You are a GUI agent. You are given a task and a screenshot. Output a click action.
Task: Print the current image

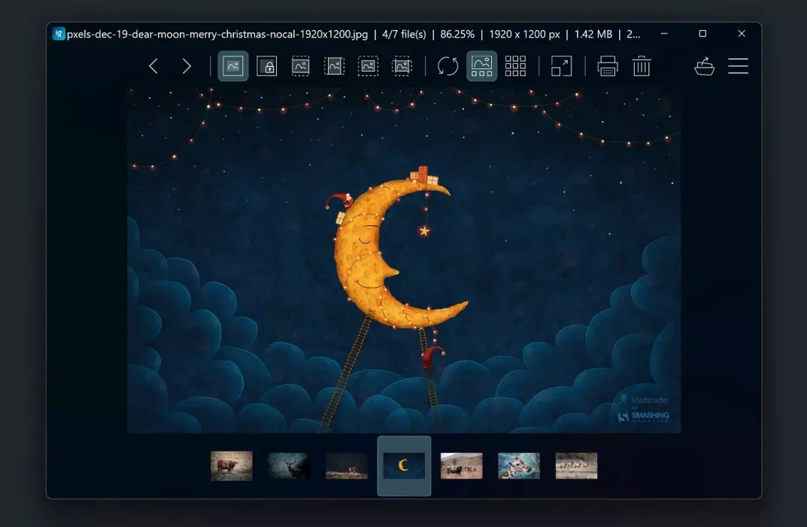click(608, 66)
